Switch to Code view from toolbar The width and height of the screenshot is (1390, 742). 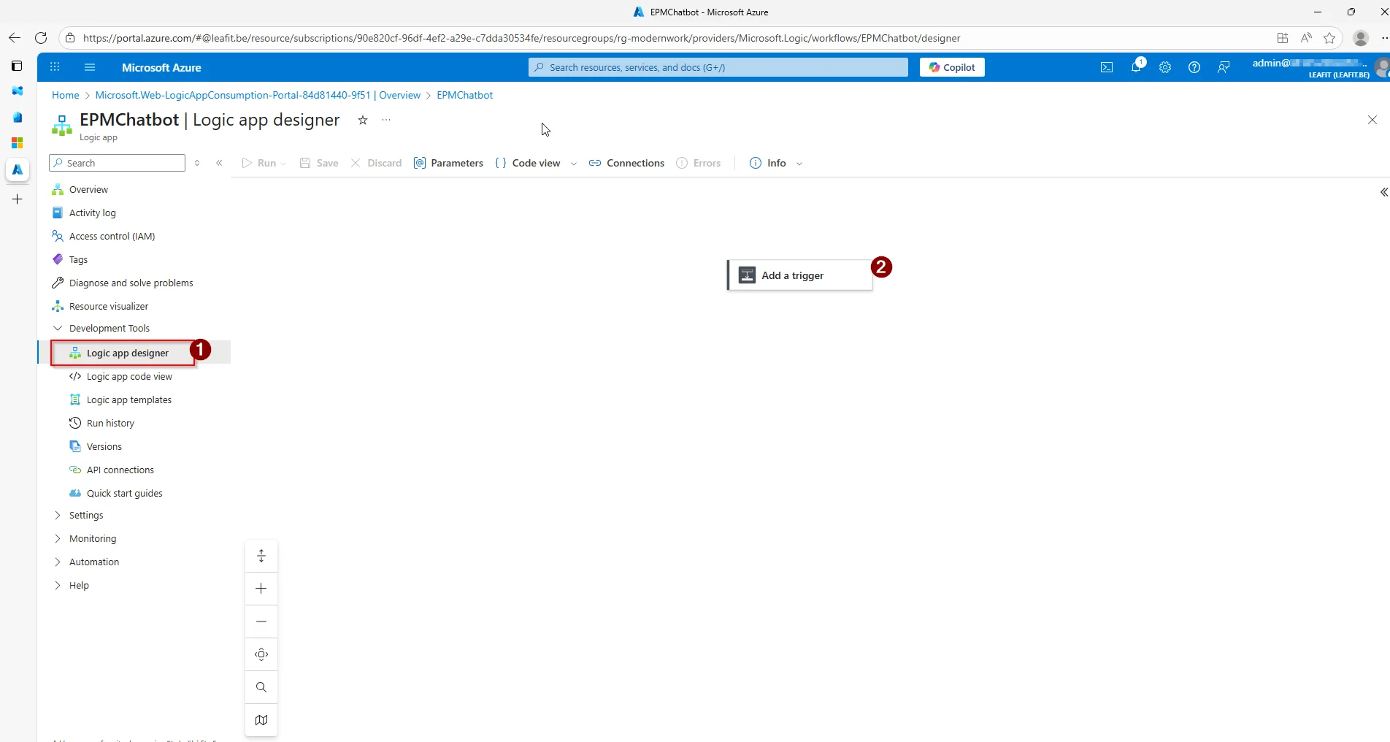528,163
